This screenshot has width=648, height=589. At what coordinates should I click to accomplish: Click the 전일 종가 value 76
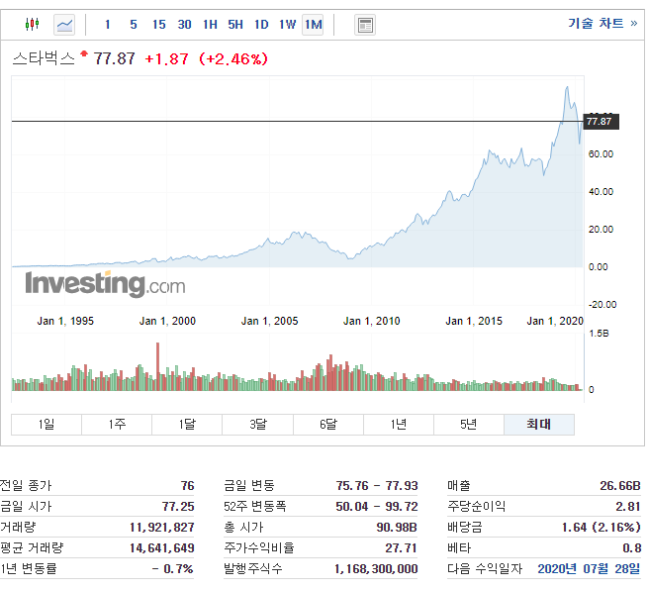pos(187,486)
